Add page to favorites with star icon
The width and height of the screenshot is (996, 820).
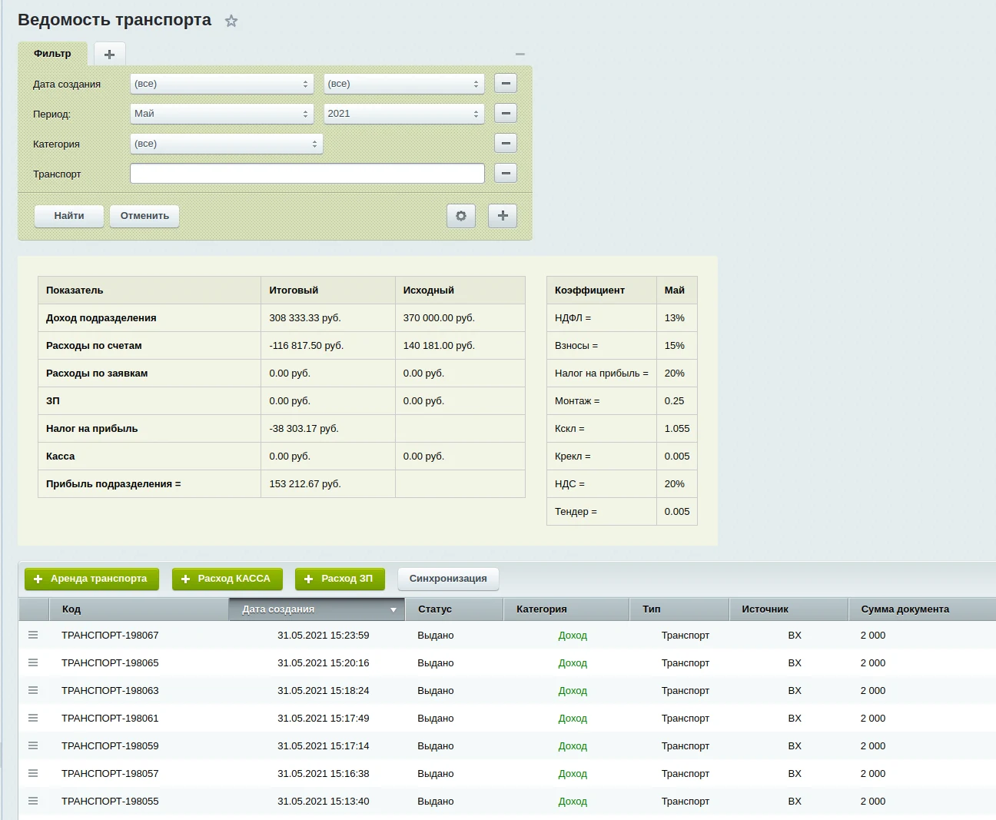coord(231,22)
